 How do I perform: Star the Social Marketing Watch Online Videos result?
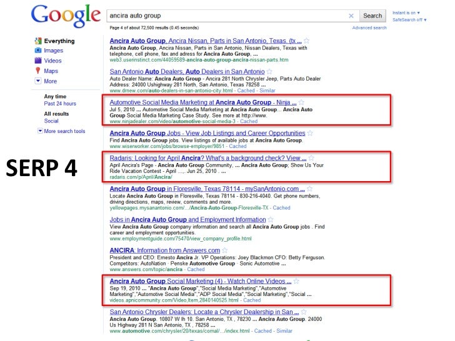tap(296, 281)
